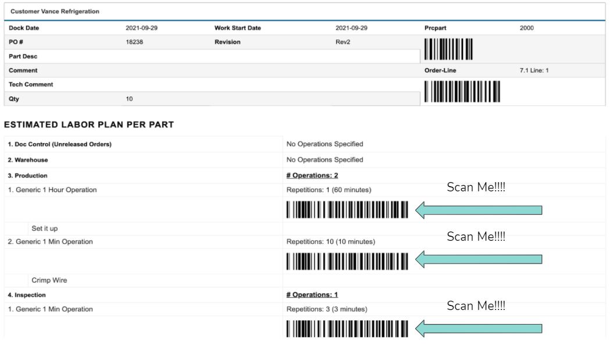610x349 pixels.
Task: Click the 'Revision' label
Action: pos(227,42)
